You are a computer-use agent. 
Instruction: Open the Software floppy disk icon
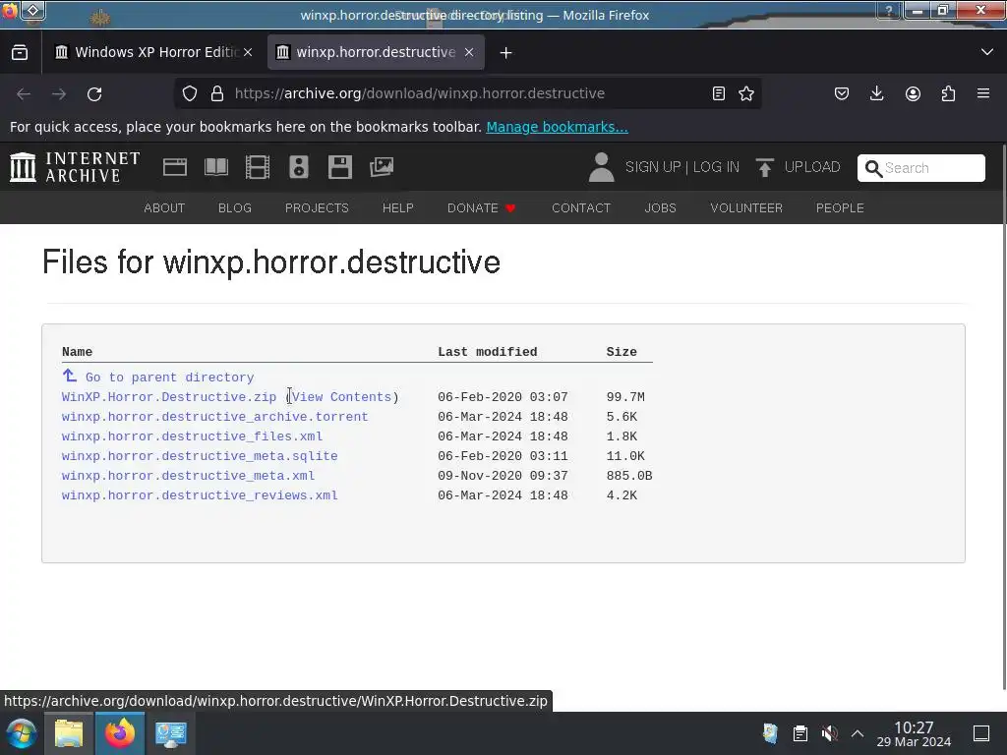(x=339, y=167)
